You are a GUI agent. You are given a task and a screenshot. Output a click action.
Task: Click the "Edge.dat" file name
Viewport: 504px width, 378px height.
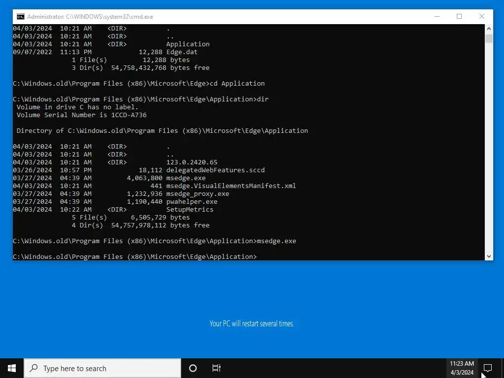[x=182, y=52]
